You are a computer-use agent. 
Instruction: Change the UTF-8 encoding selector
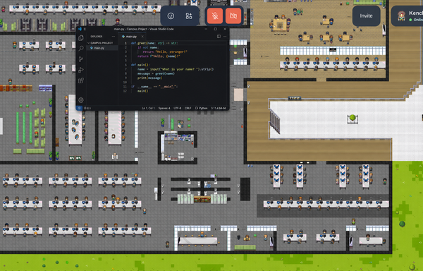click(x=177, y=108)
